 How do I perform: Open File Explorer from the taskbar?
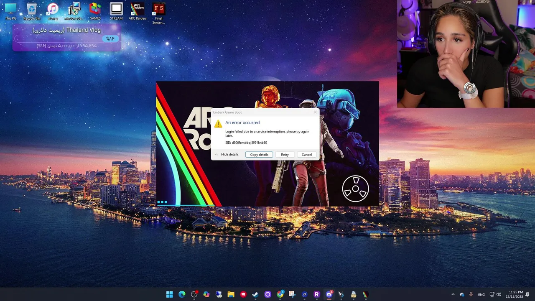tap(231, 294)
